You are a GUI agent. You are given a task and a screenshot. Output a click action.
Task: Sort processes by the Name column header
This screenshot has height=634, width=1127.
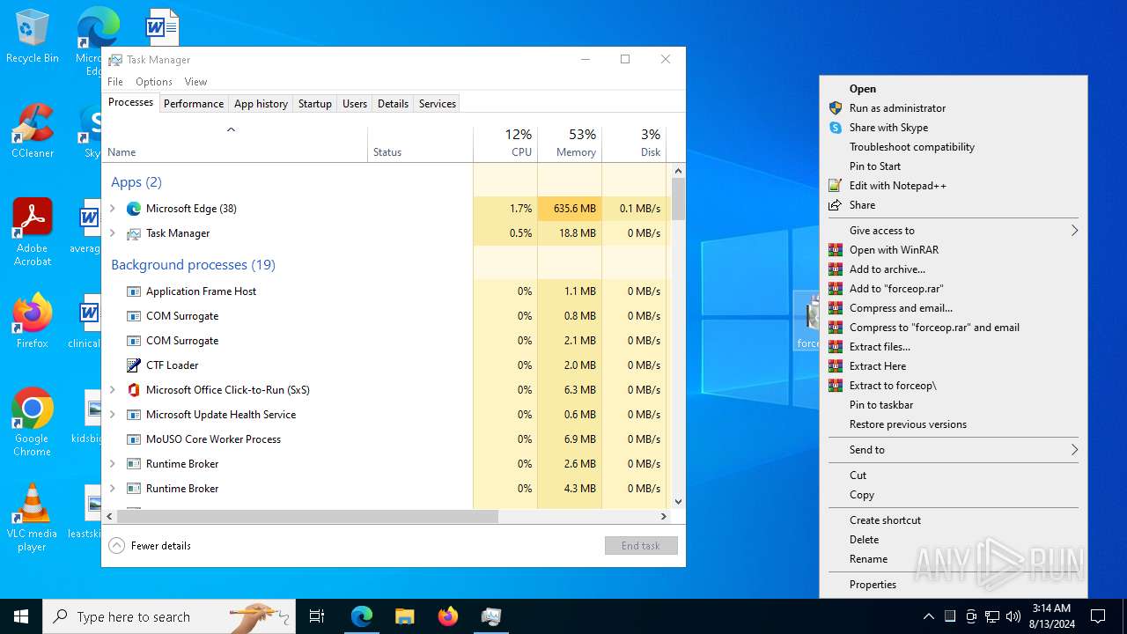pyautogui.click(x=235, y=144)
